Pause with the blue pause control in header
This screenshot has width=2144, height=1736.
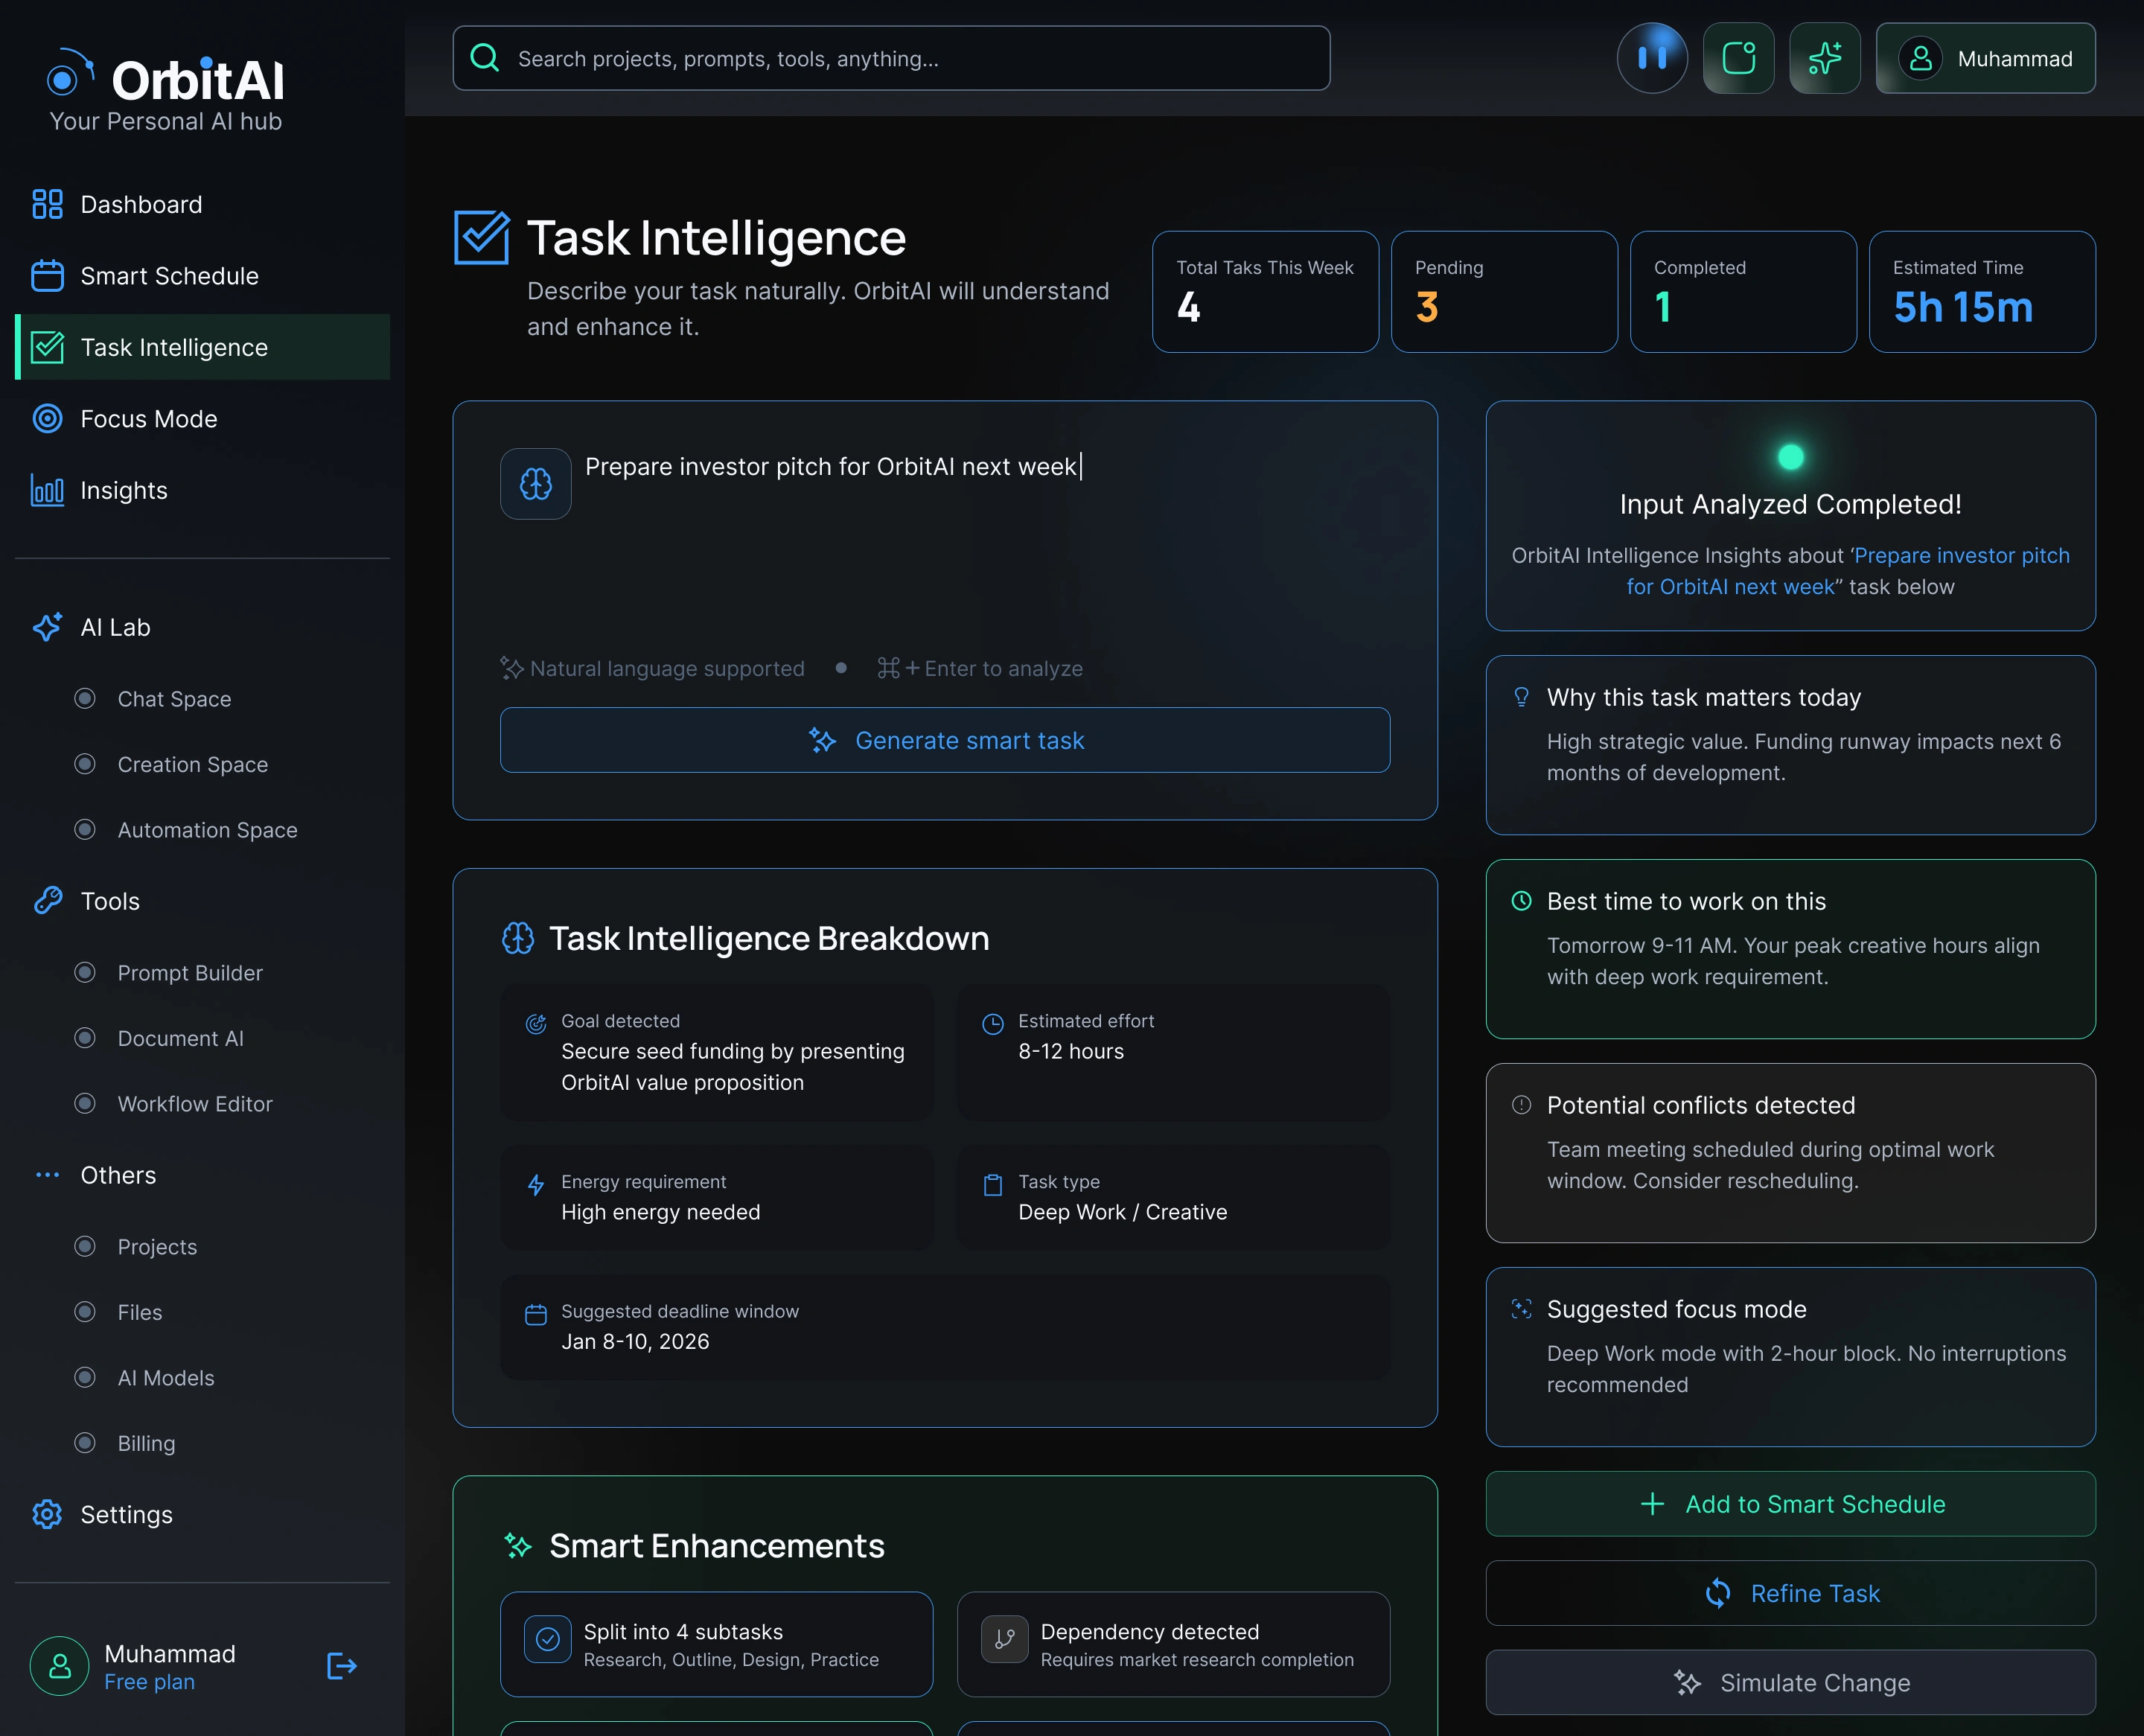tap(1652, 58)
